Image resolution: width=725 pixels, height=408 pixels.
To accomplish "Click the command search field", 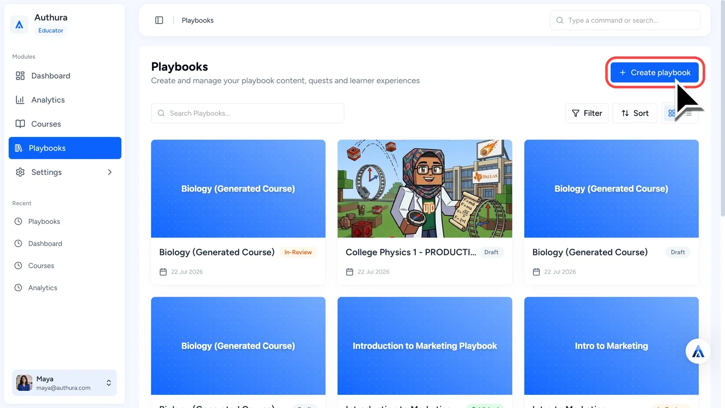I will pos(625,20).
